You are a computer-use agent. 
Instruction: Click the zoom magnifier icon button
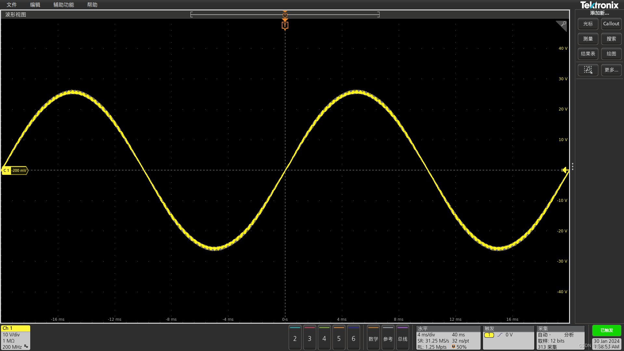pos(588,70)
